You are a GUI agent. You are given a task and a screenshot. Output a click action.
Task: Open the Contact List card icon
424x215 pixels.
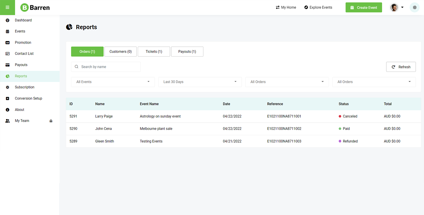tap(8, 54)
